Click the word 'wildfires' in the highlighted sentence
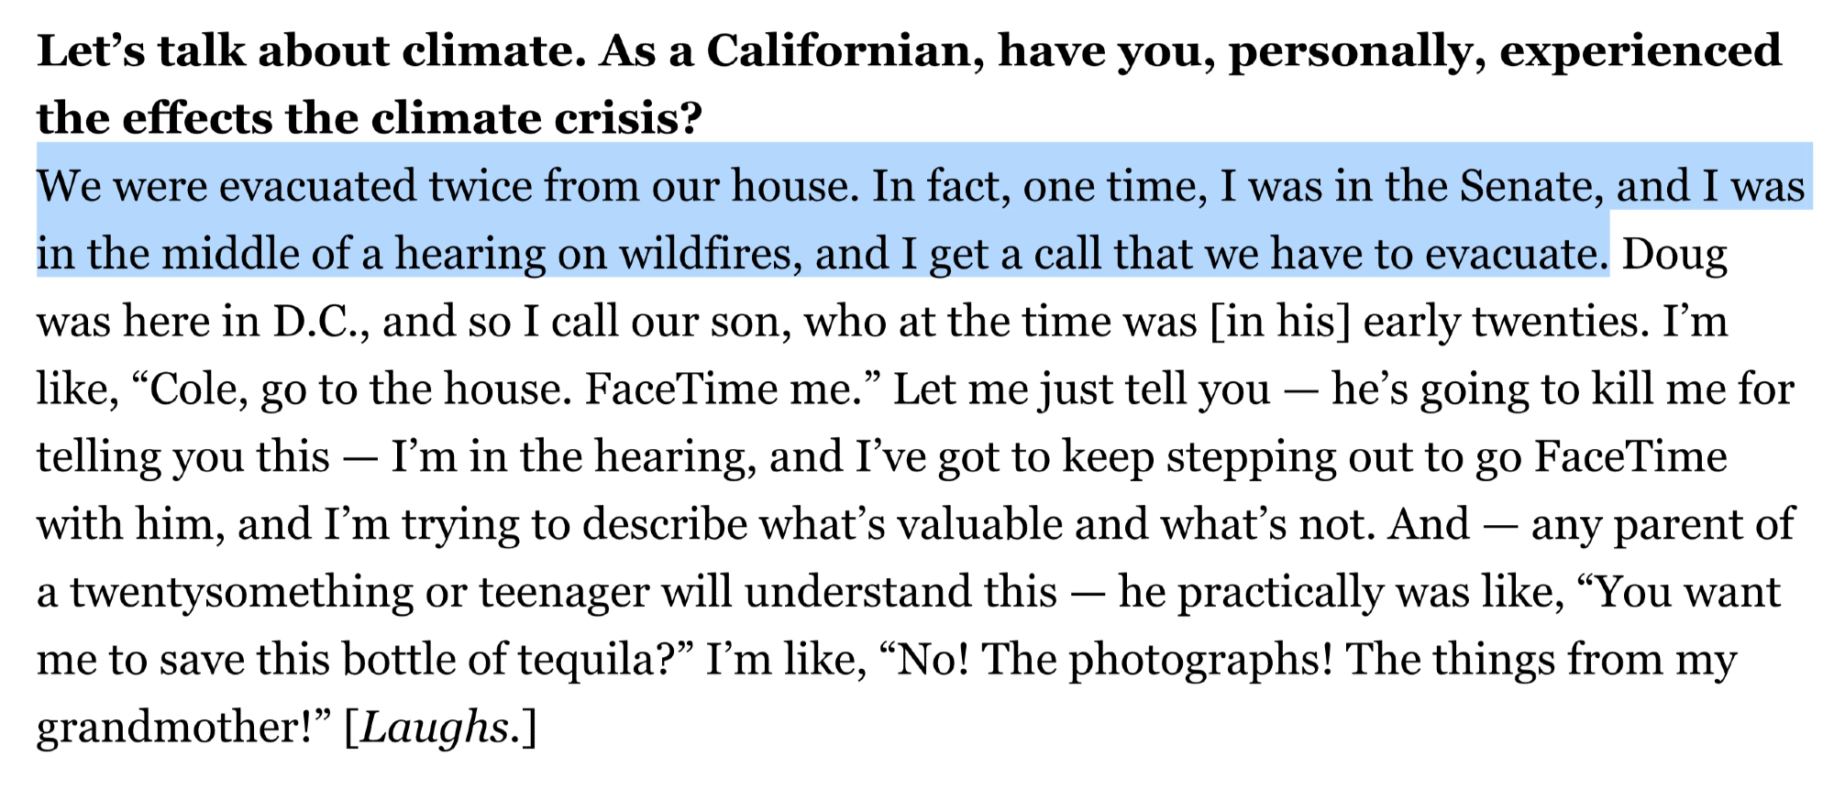Image resolution: width=1834 pixels, height=789 pixels. click(703, 254)
